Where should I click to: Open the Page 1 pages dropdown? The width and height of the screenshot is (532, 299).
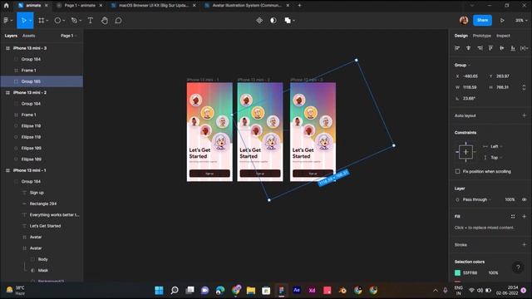68,36
